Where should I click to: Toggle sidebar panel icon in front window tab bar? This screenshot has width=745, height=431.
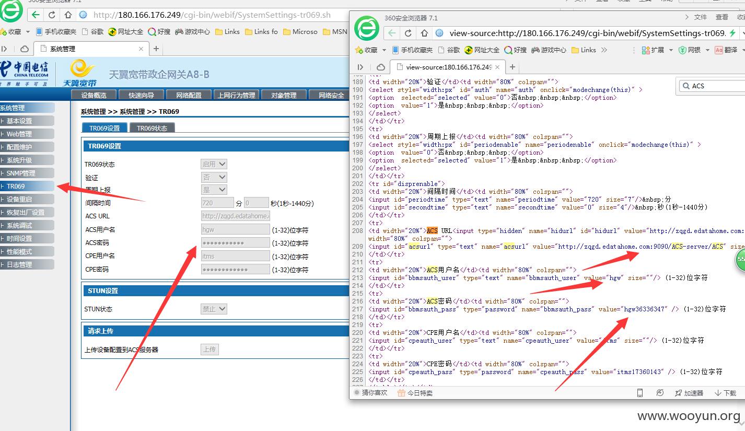point(360,67)
